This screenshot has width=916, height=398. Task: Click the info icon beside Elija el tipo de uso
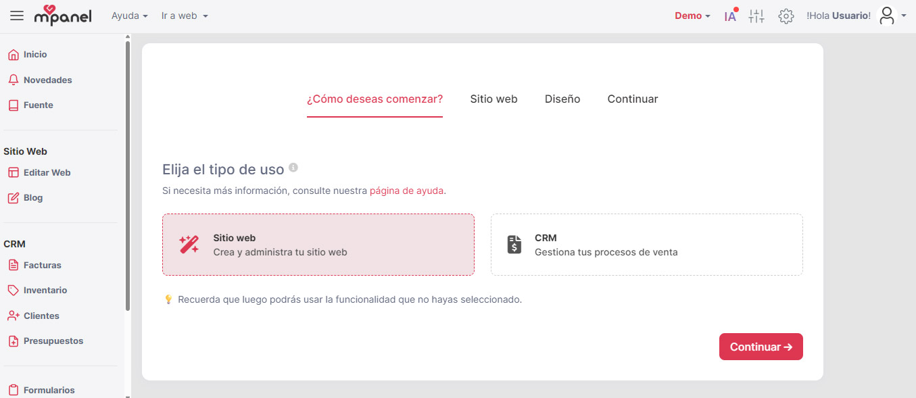[x=293, y=168]
